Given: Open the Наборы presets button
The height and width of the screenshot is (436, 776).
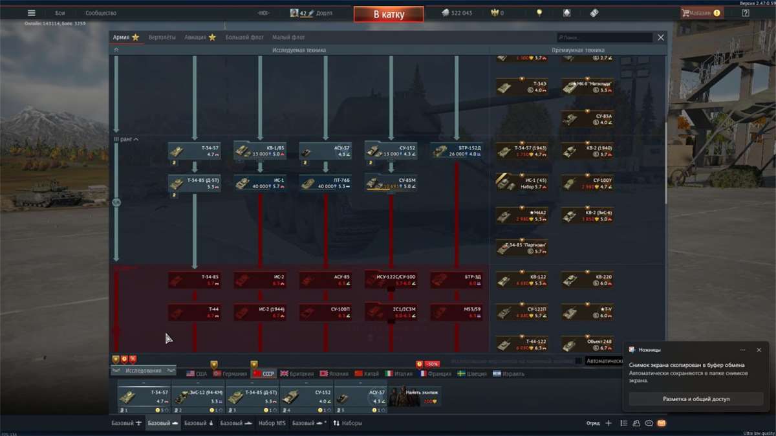Looking at the screenshot, I should point(348,423).
